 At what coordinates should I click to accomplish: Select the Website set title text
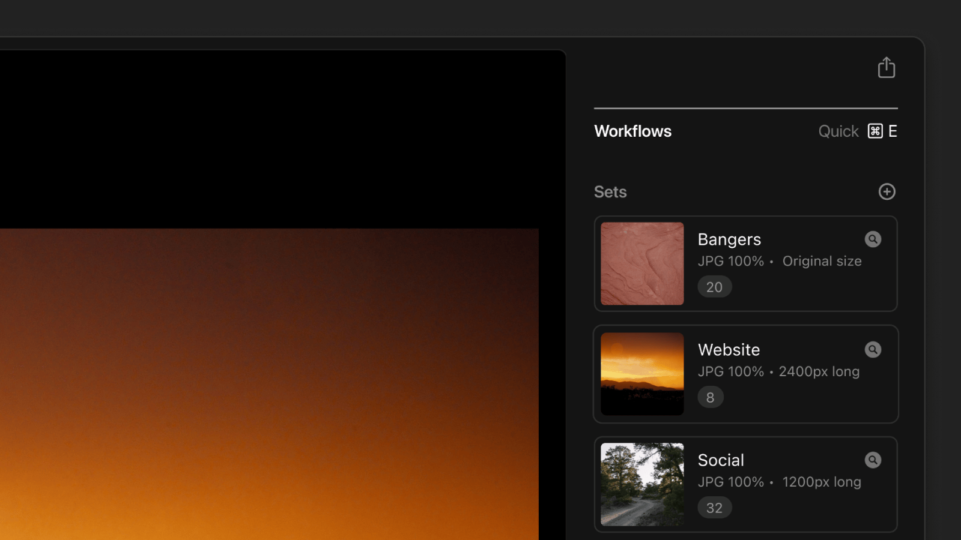(729, 349)
